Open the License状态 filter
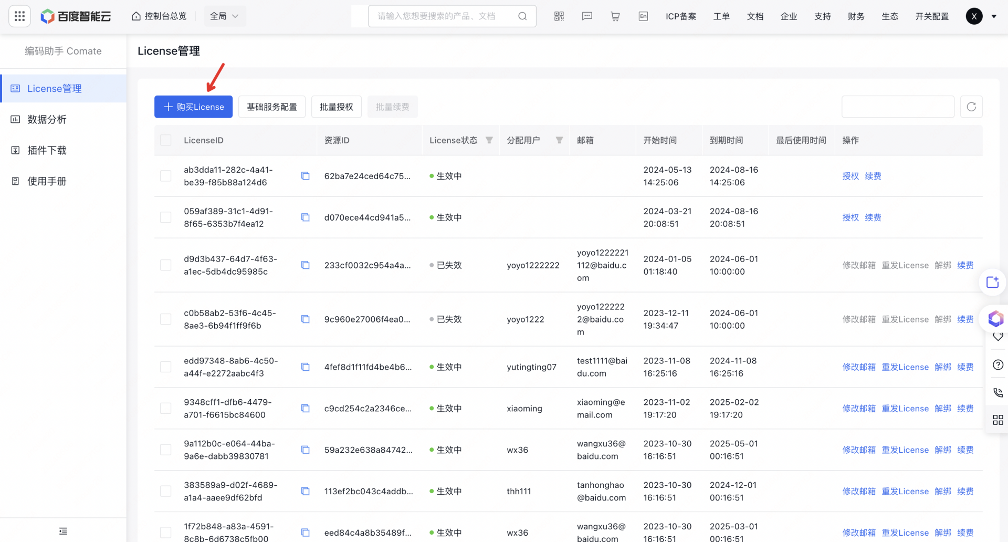Image resolution: width=1008 pixels, height=542 pixels. 489,140
